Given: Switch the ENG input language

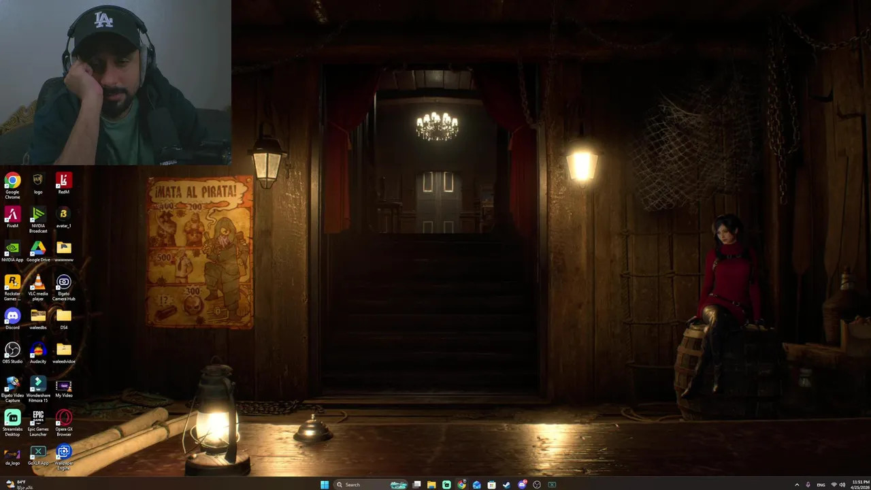Looking at the screenshot, I should (821, 485).
